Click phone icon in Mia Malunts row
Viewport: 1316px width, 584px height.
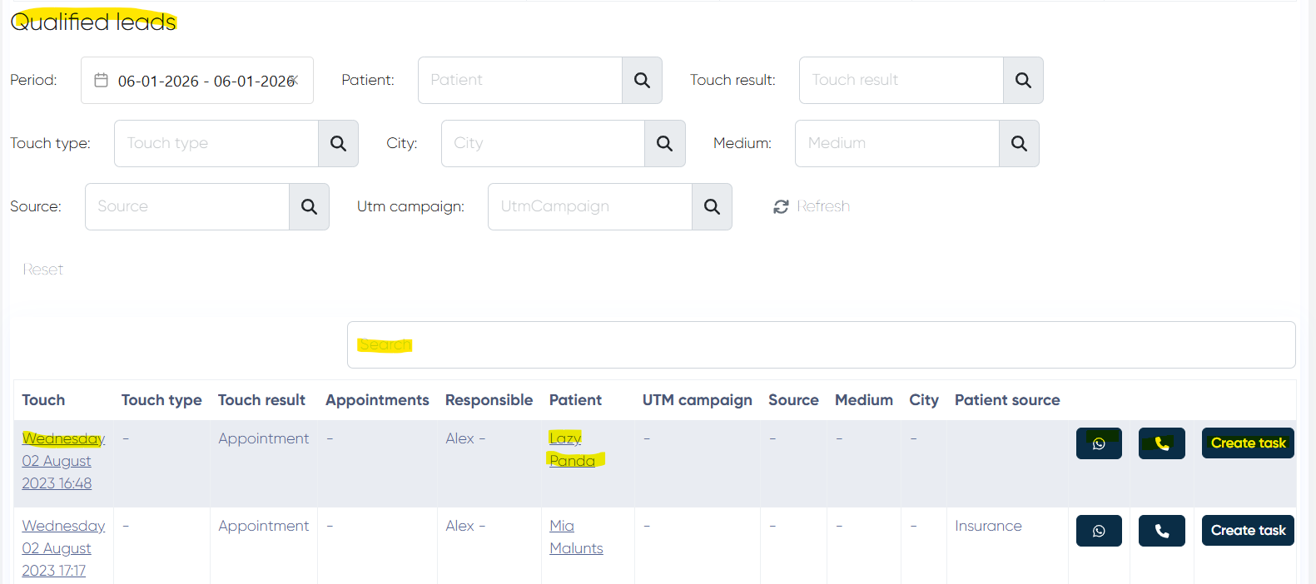click(1161, 531)
